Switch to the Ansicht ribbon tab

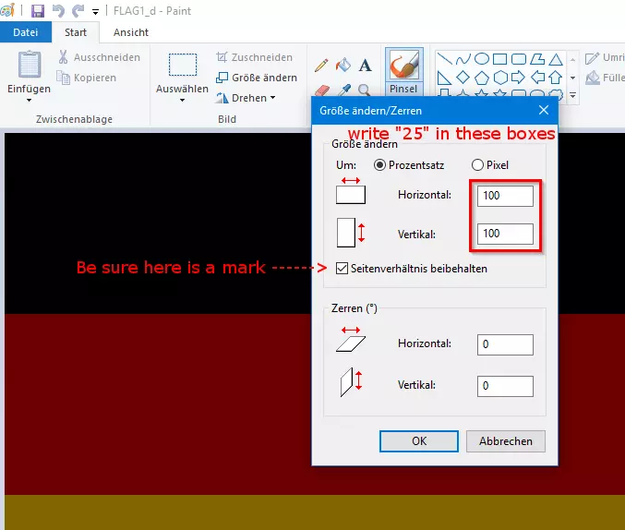(x=131, y=32)
